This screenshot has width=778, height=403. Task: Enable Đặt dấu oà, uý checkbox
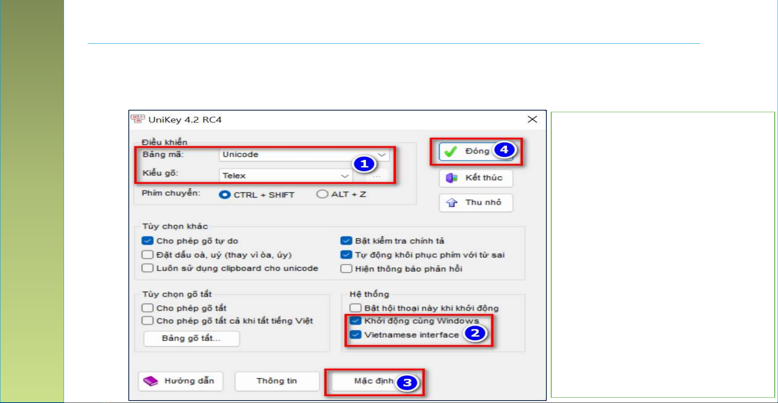coord(147,255)
